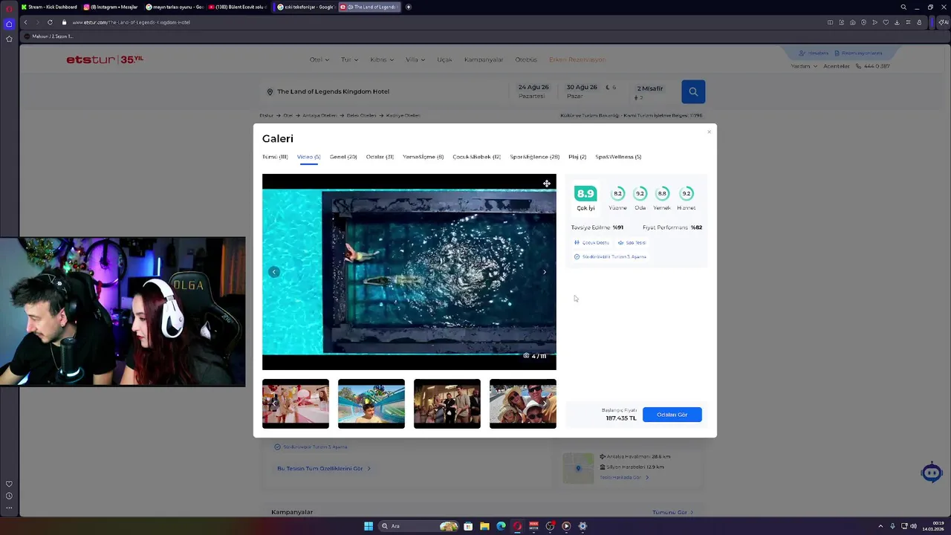Open Kampanyalar menu link

[x=484, y=59]
